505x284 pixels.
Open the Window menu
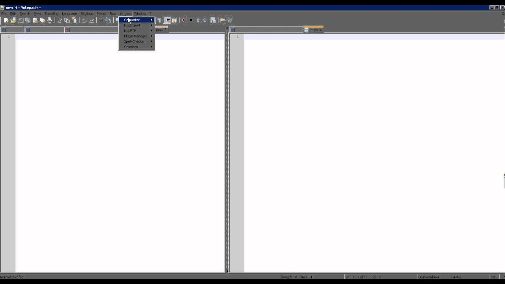[140, 14]
